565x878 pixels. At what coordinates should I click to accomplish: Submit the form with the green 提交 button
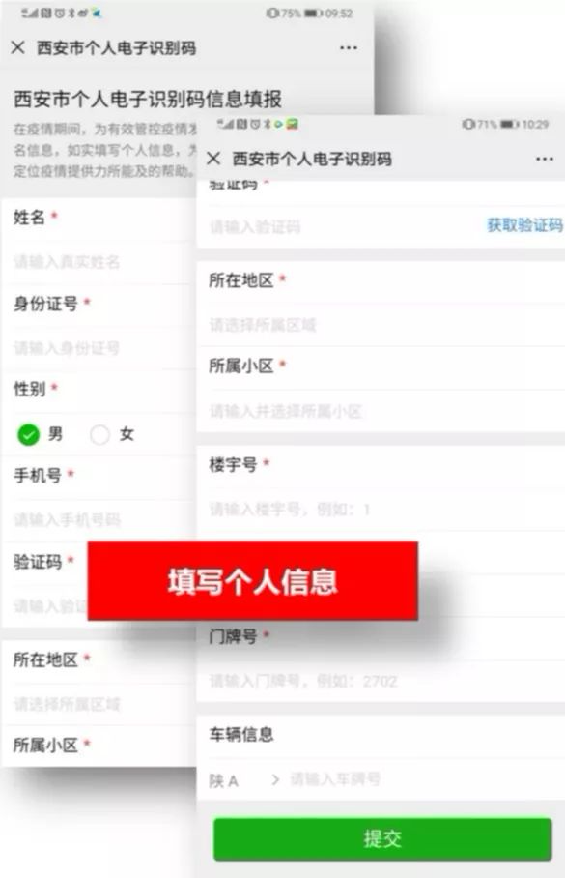[382, 838]
